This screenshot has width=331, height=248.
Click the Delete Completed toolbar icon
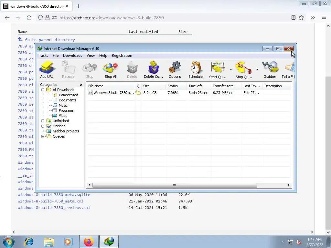coord(153,70)
